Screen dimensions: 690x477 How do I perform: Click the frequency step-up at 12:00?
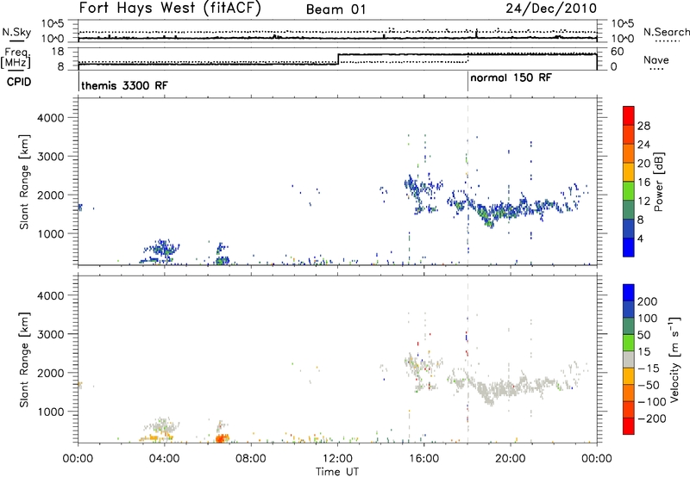click(338, 59)
